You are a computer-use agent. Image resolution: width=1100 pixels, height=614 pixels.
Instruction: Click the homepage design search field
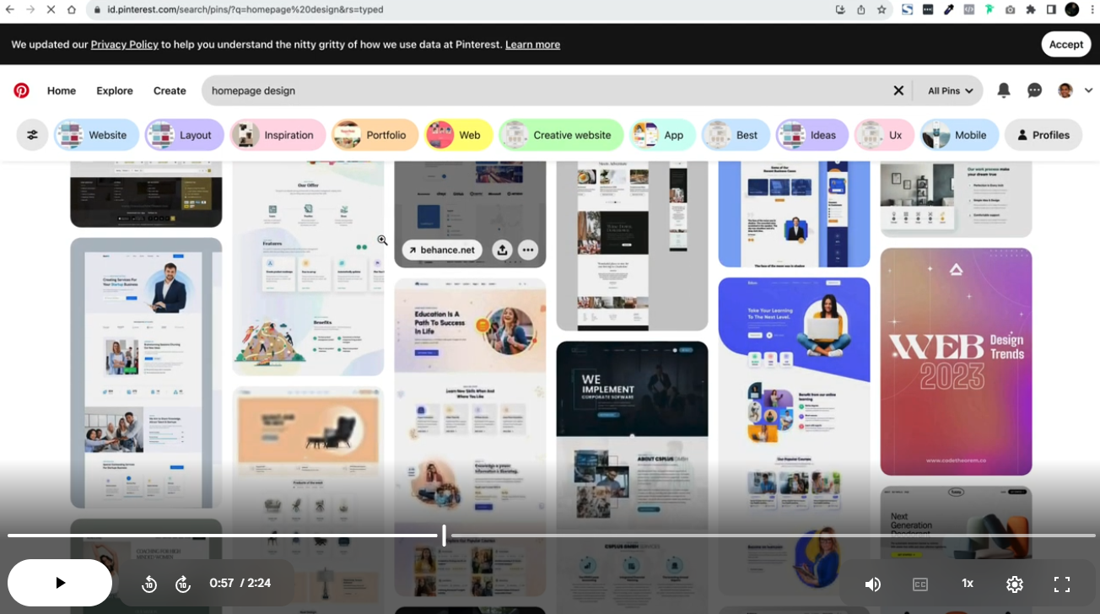548,90
